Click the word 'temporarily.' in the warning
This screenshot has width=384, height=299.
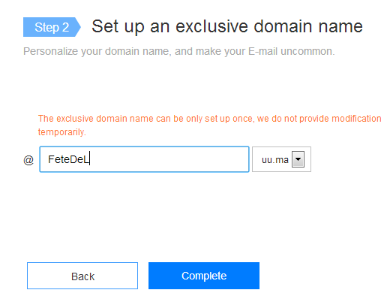pos(62,132)
